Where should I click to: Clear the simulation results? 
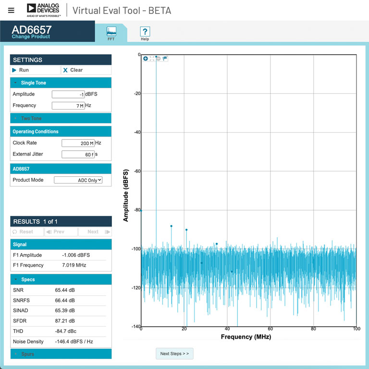click(86, 70)
